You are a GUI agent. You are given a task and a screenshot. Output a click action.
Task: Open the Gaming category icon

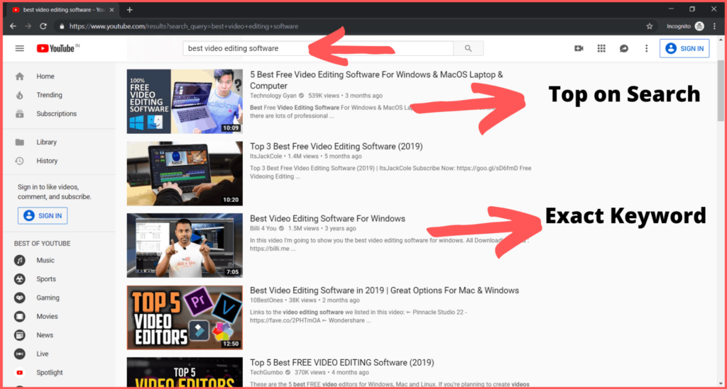(19, 298)
